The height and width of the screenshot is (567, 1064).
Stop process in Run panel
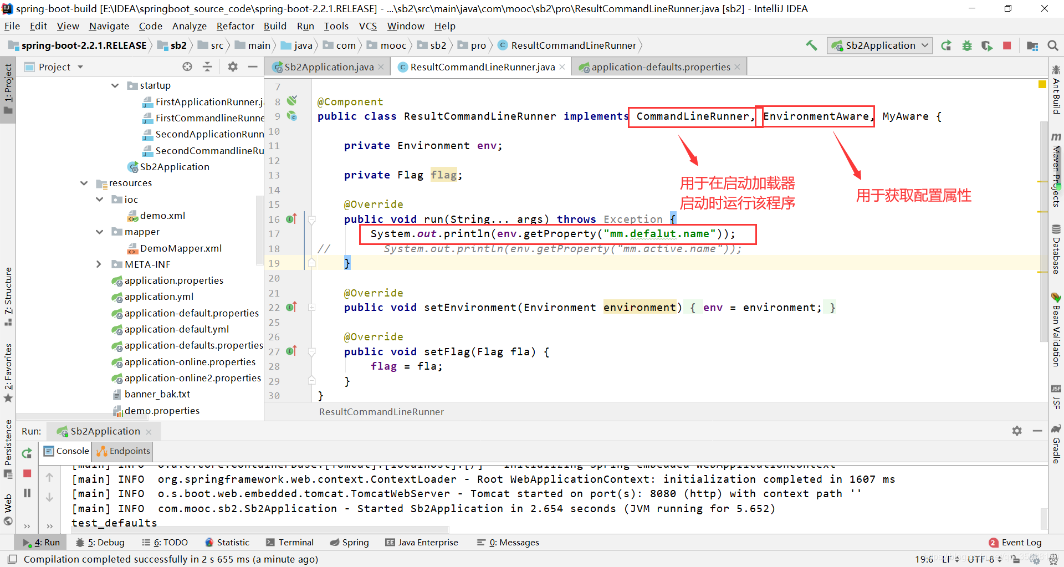(x=27, y=473)
